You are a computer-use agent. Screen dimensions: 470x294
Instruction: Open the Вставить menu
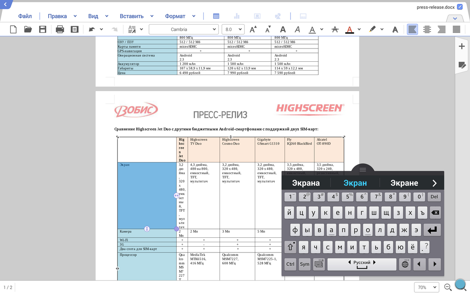click(131, 16)
